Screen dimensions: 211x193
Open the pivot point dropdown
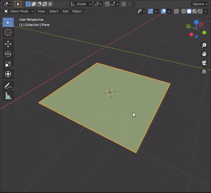pos(98,4)
